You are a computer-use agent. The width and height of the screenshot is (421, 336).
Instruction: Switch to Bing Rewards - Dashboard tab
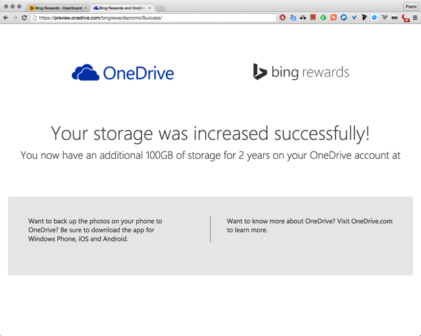58,8
